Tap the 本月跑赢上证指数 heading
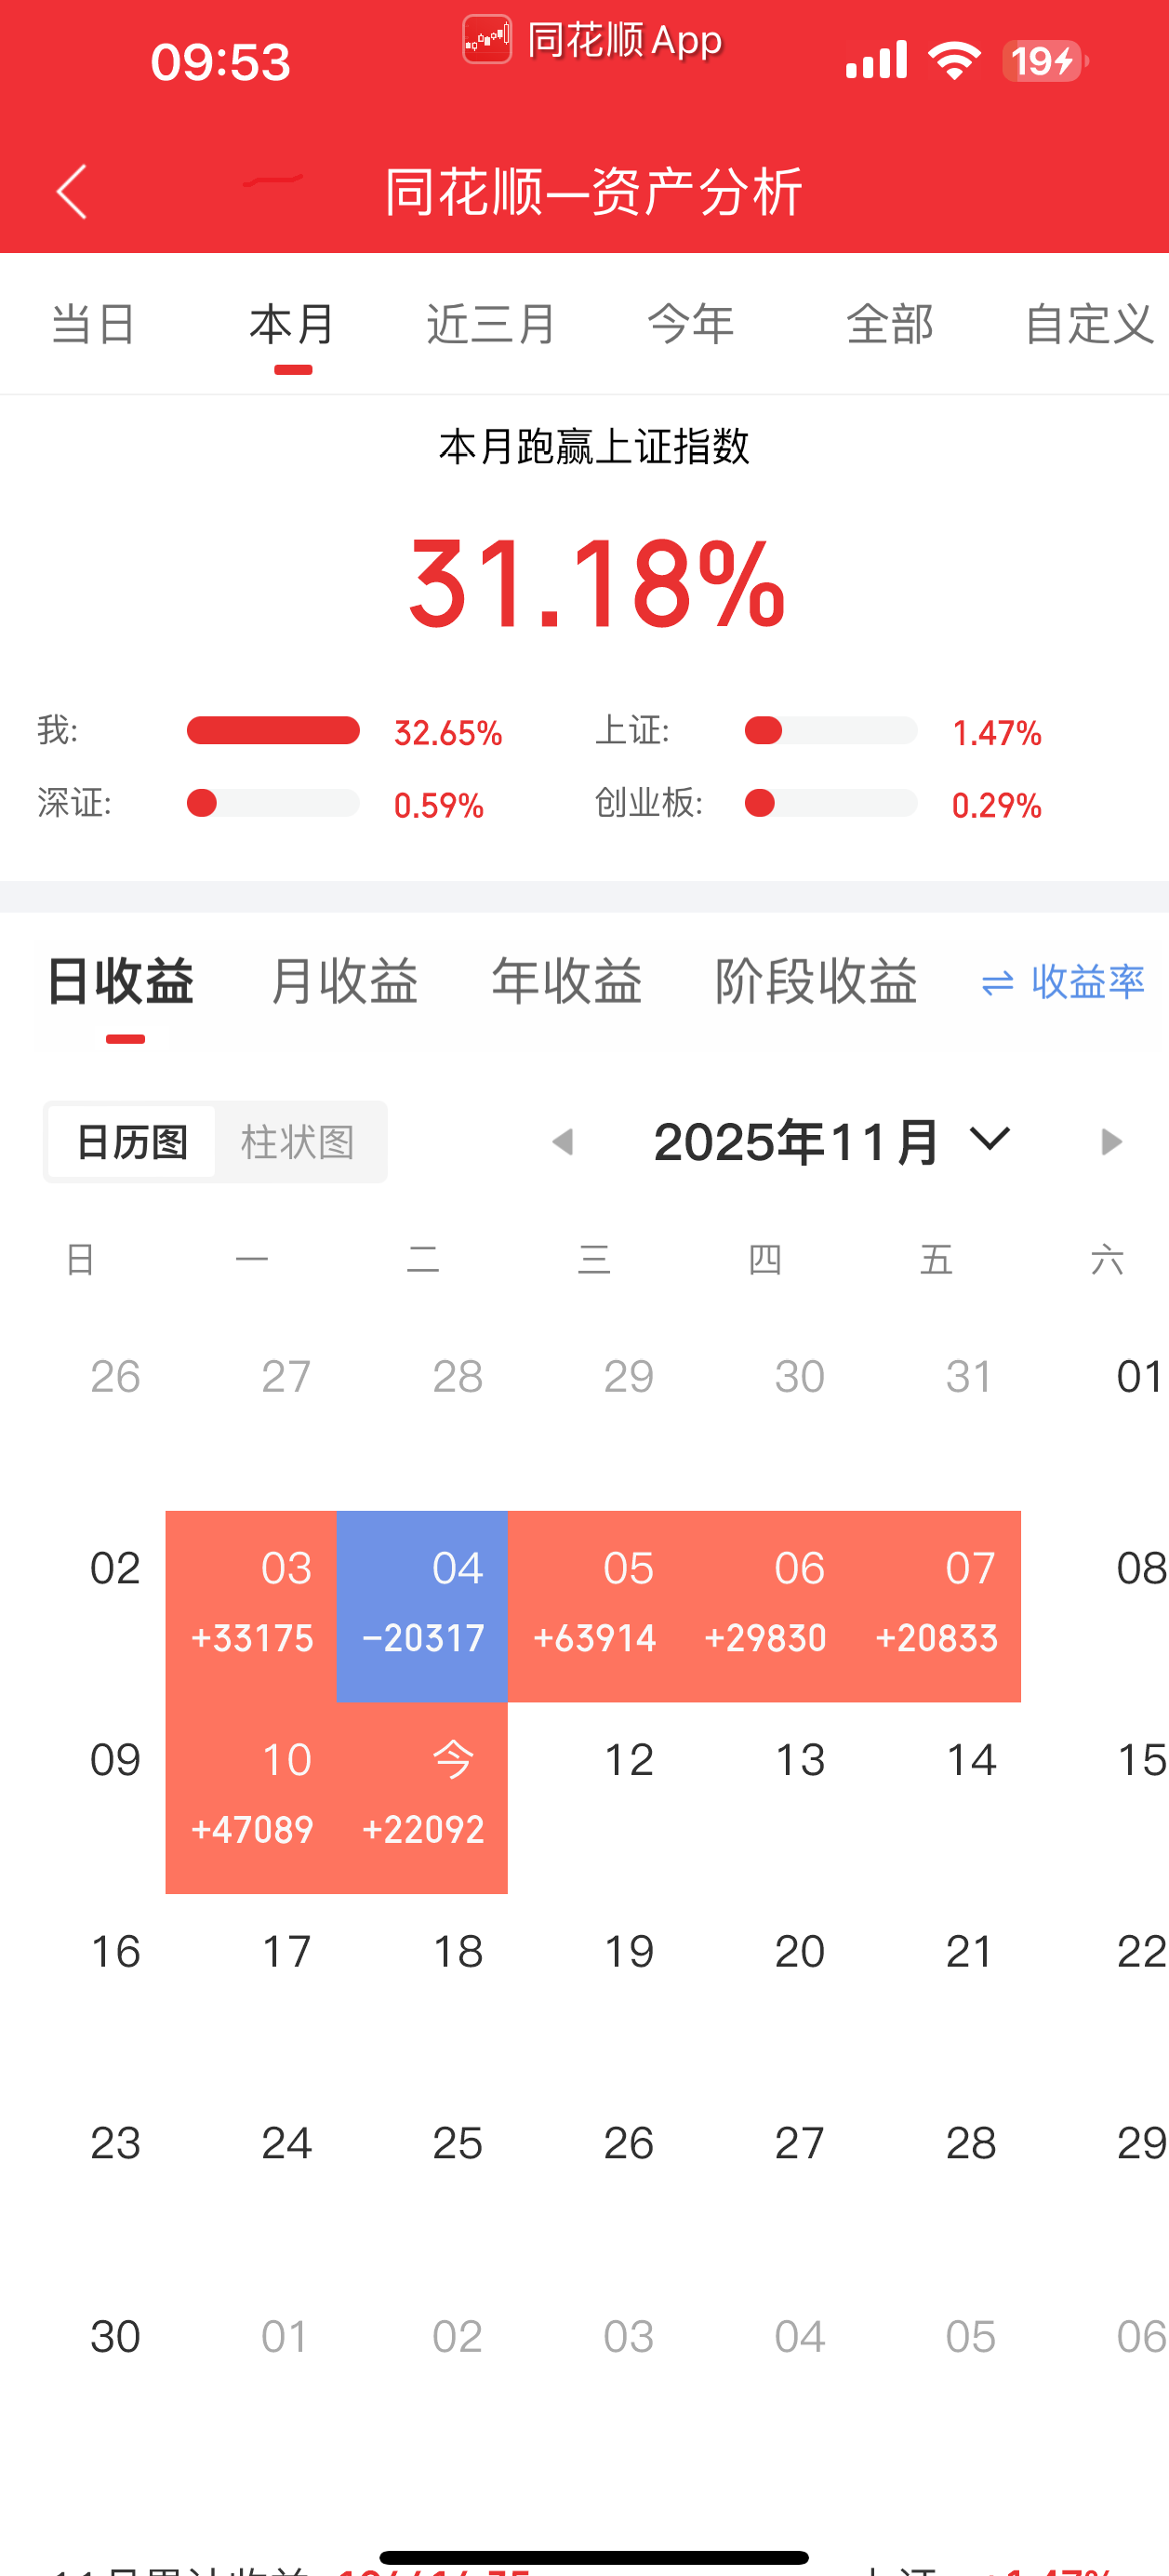This screenshot has height=2576, width=1169. (594, 446)
